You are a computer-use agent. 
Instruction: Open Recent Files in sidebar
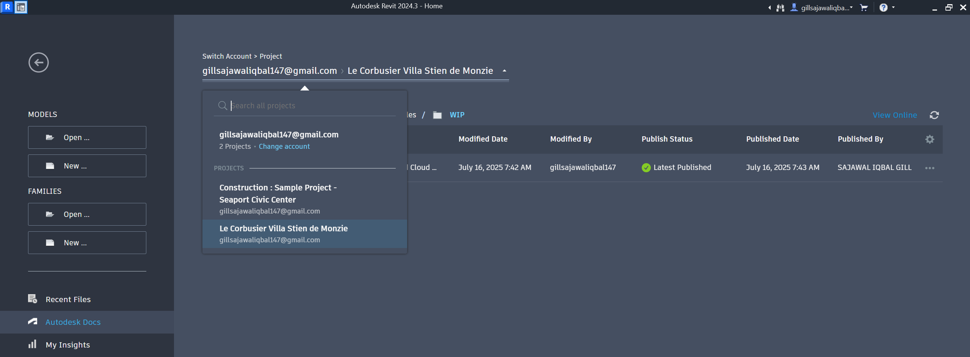click(x=87, y=299)
